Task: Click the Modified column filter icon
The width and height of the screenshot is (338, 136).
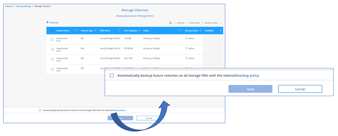Action: click(x=221, y=30)
